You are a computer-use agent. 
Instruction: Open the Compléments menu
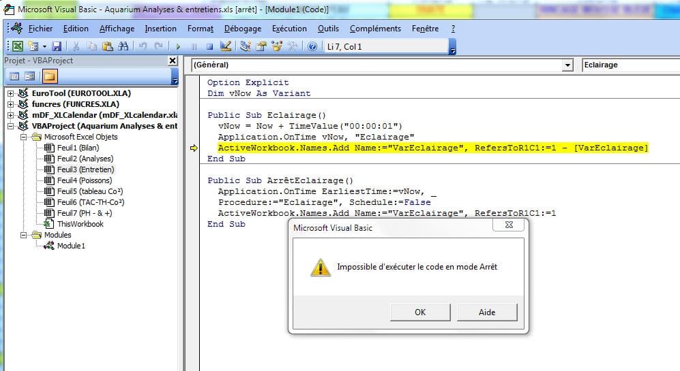pos(375,29)
